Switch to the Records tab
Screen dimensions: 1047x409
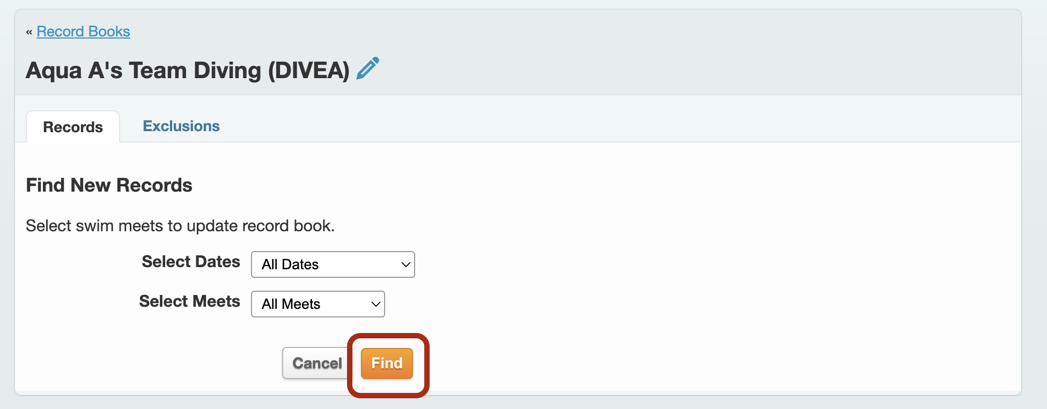click(73, 127)
